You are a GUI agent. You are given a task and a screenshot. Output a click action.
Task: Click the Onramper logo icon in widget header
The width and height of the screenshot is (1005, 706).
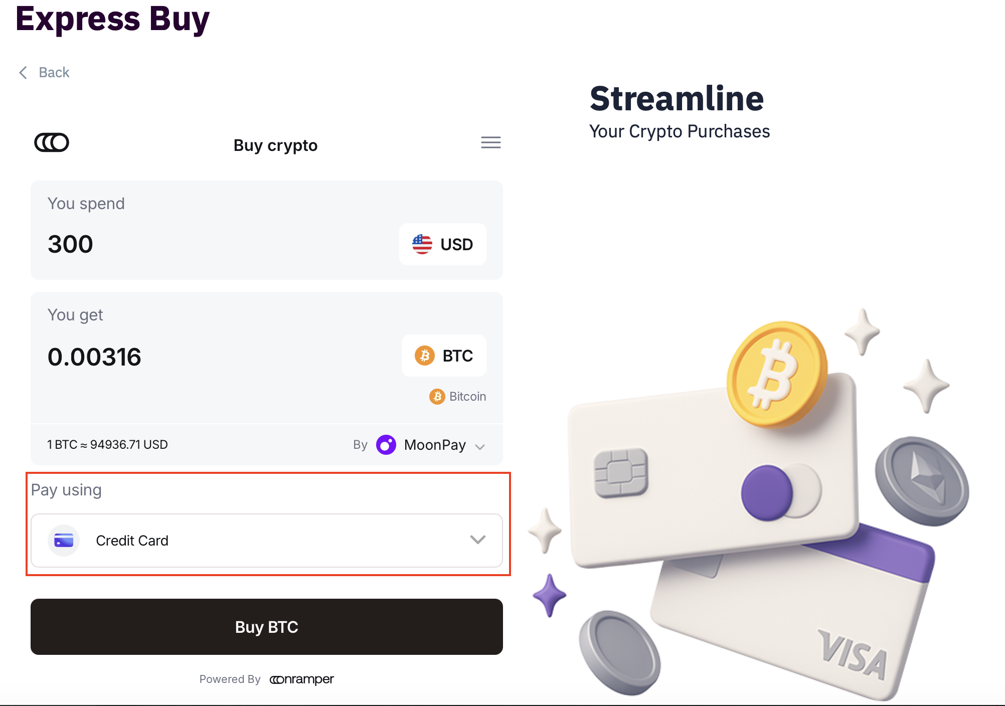pos(52,142)
